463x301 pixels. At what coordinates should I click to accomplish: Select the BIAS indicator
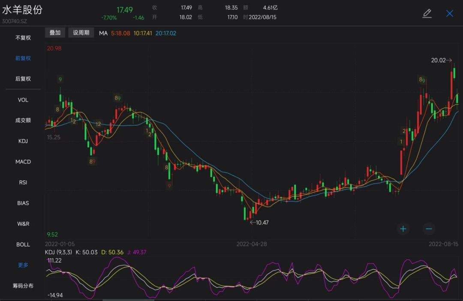click(23, 203)
